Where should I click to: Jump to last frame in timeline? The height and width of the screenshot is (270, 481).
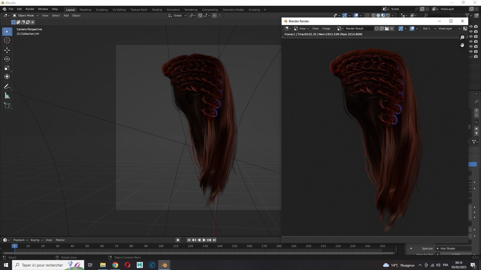point(214,240)
